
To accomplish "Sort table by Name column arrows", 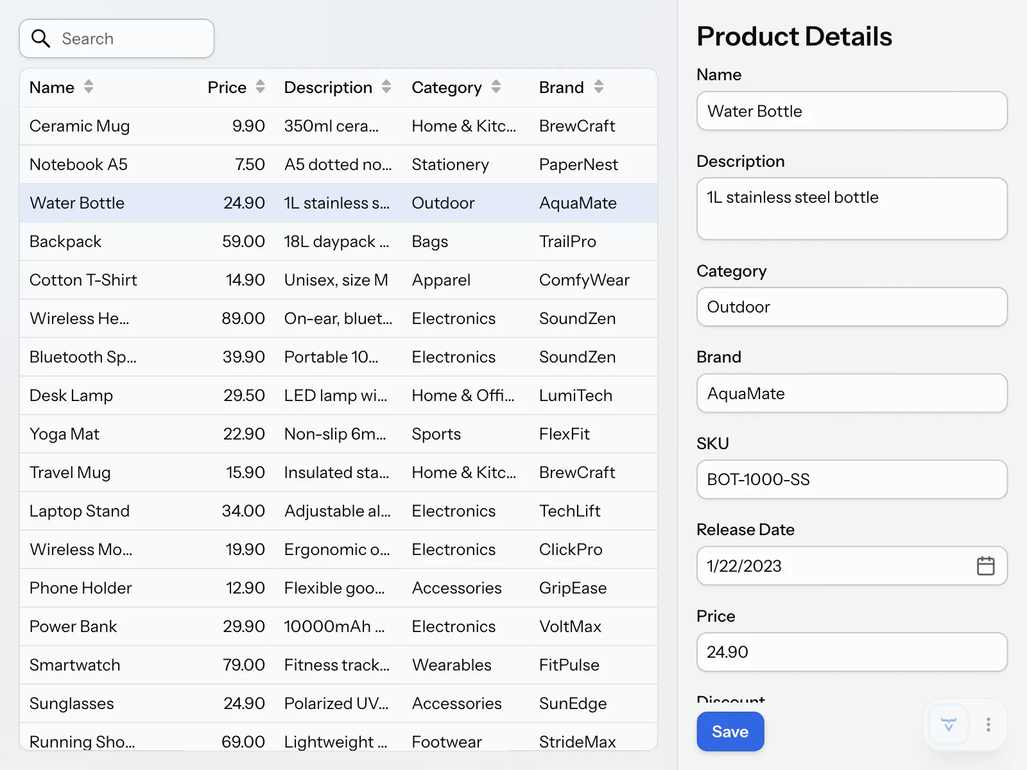I will 89,87.
